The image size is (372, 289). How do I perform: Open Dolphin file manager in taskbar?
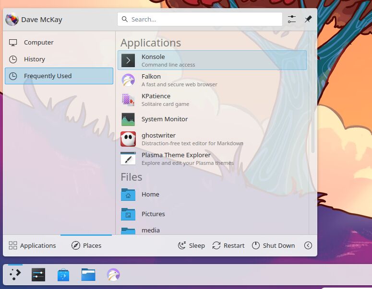pyautogui.click(x=88, y=275)
